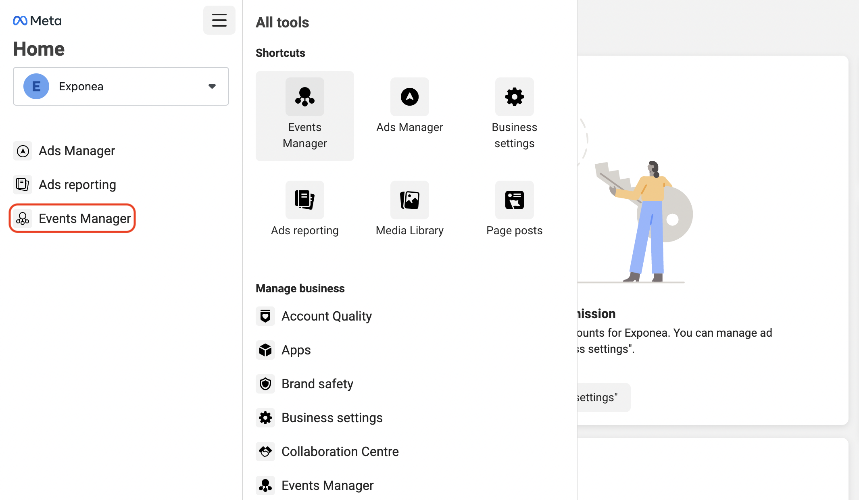
Task: Click the Exponea avatar icon
Action: tap(36, 86)
